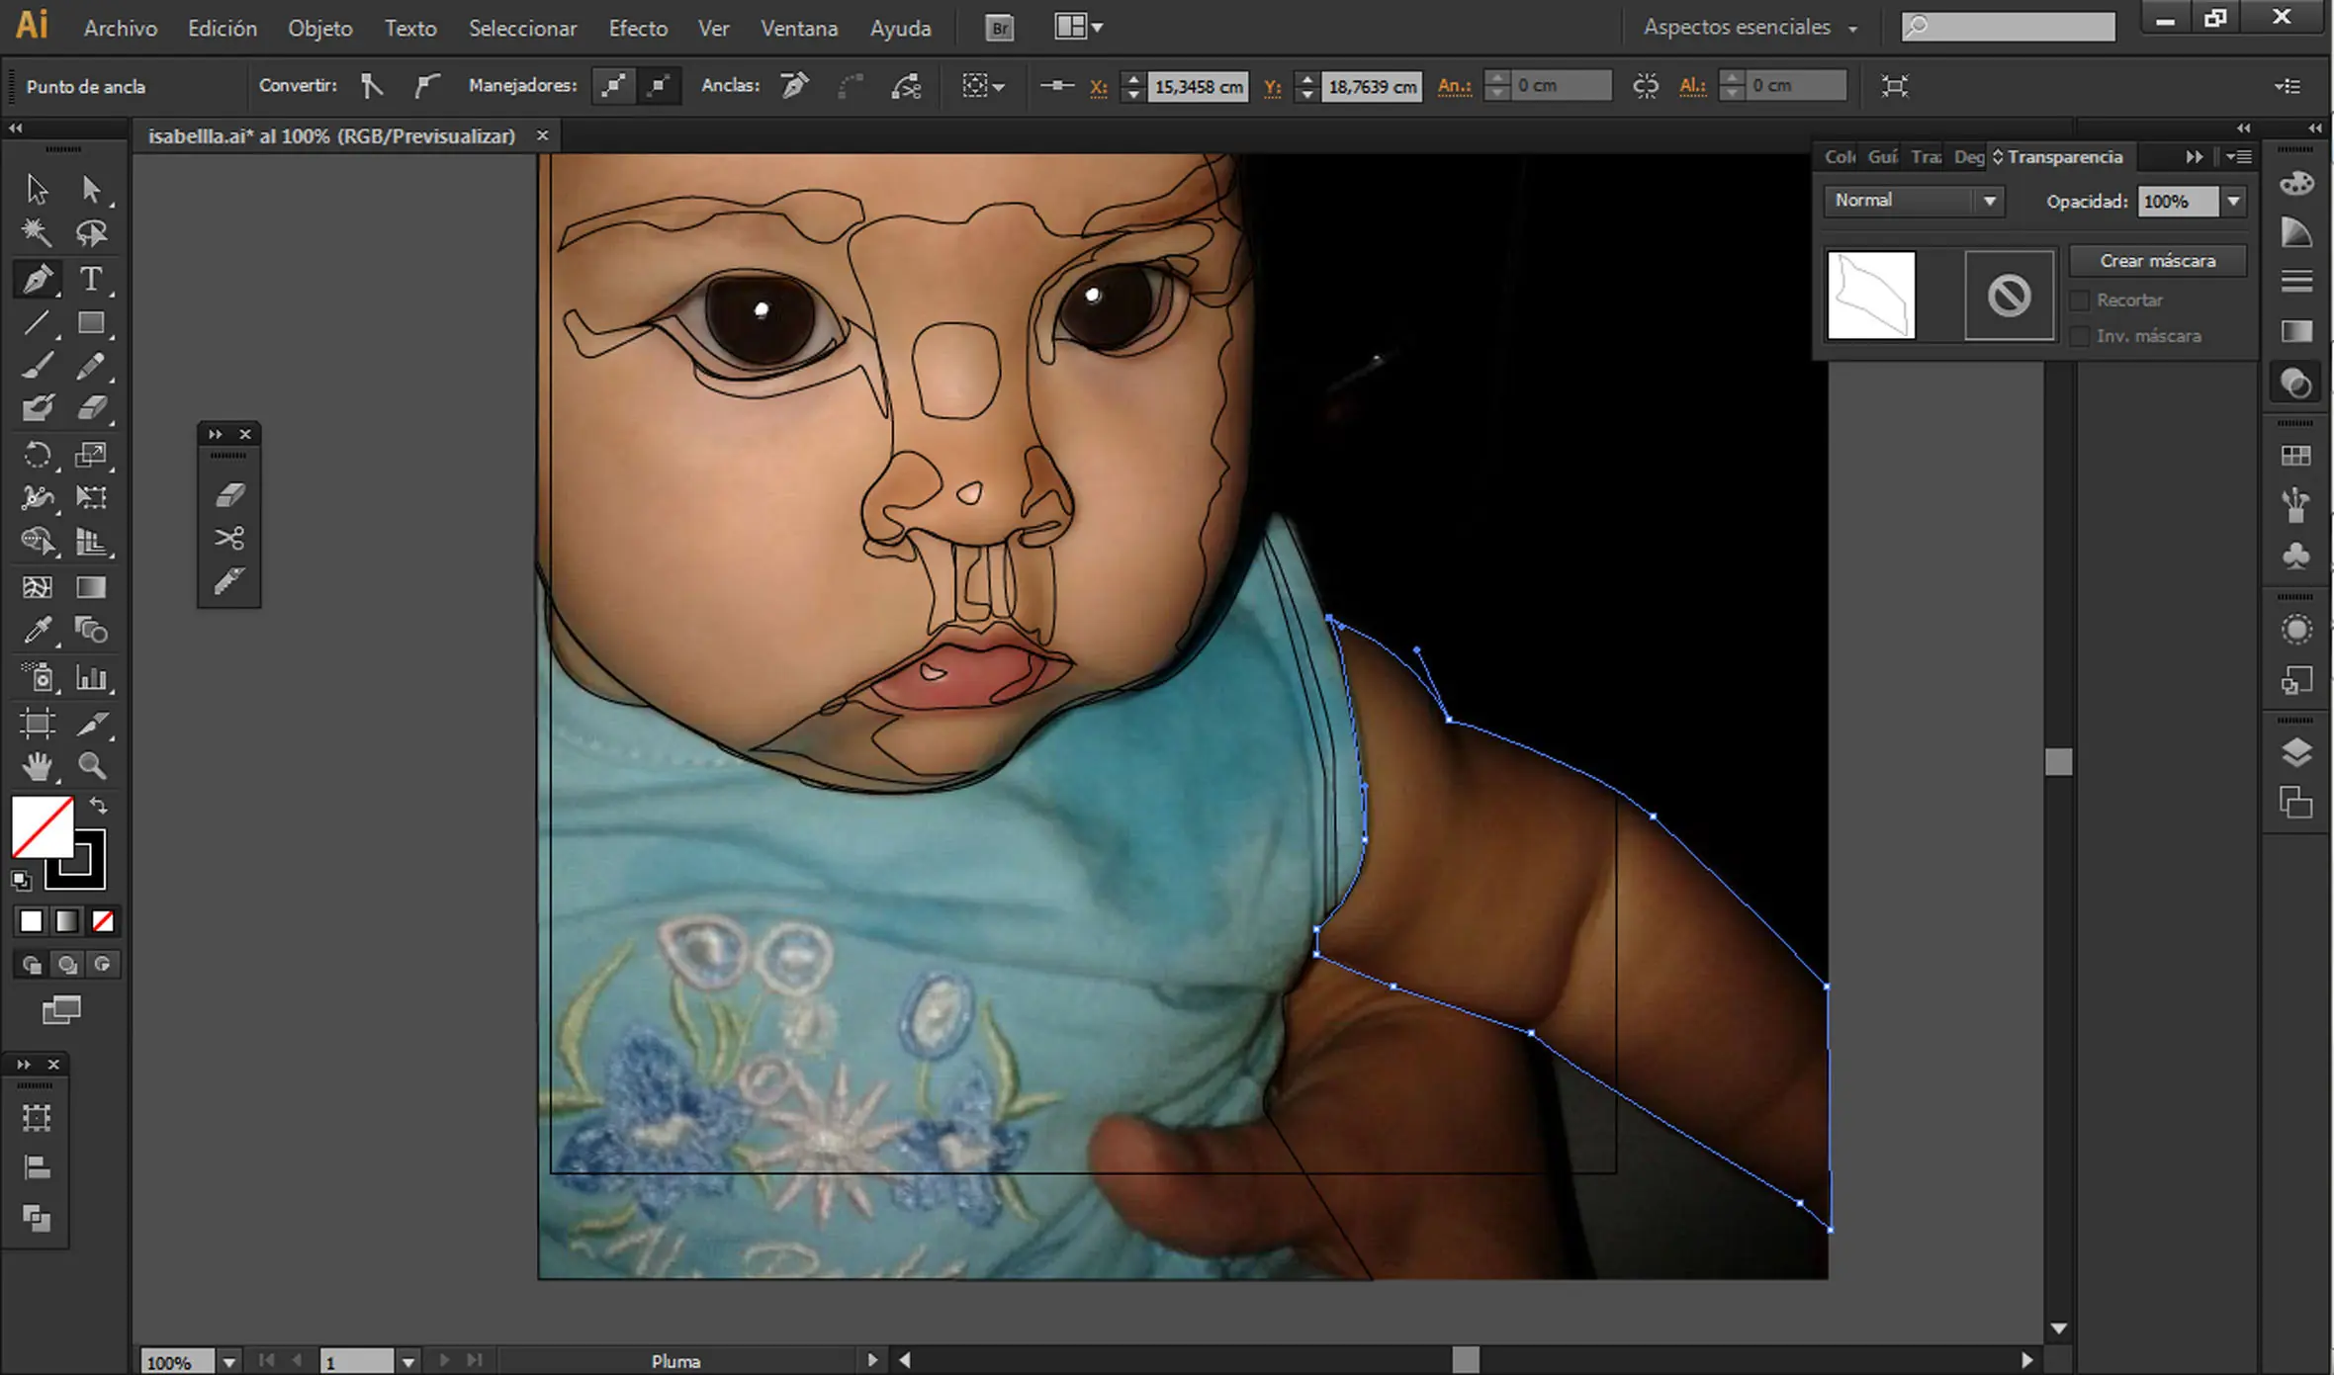2334x1375 pixels.
Task: Expand the status bar Pluma arrow
Action: [872, 1360]
